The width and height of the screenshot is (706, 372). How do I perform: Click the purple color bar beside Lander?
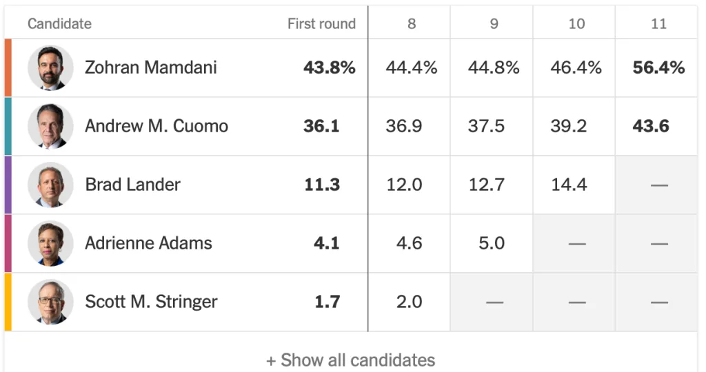8,185
